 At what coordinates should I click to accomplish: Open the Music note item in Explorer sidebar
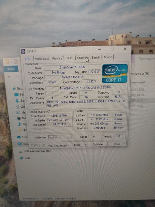(22, 124)
